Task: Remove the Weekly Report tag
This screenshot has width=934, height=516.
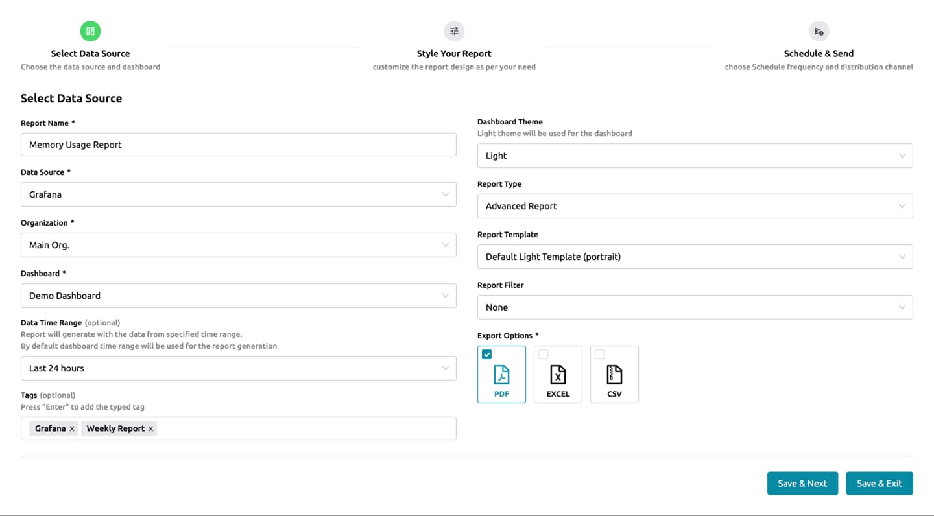Action: click(150, 428)
